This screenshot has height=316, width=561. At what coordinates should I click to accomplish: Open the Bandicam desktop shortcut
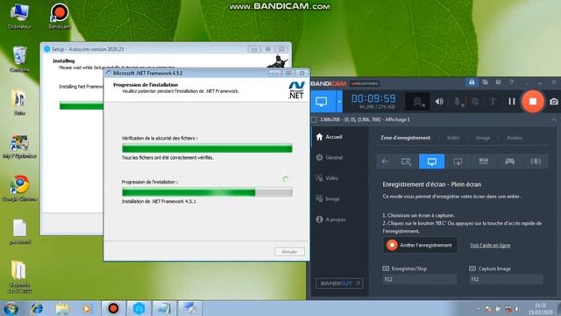[x=60, y=16]
